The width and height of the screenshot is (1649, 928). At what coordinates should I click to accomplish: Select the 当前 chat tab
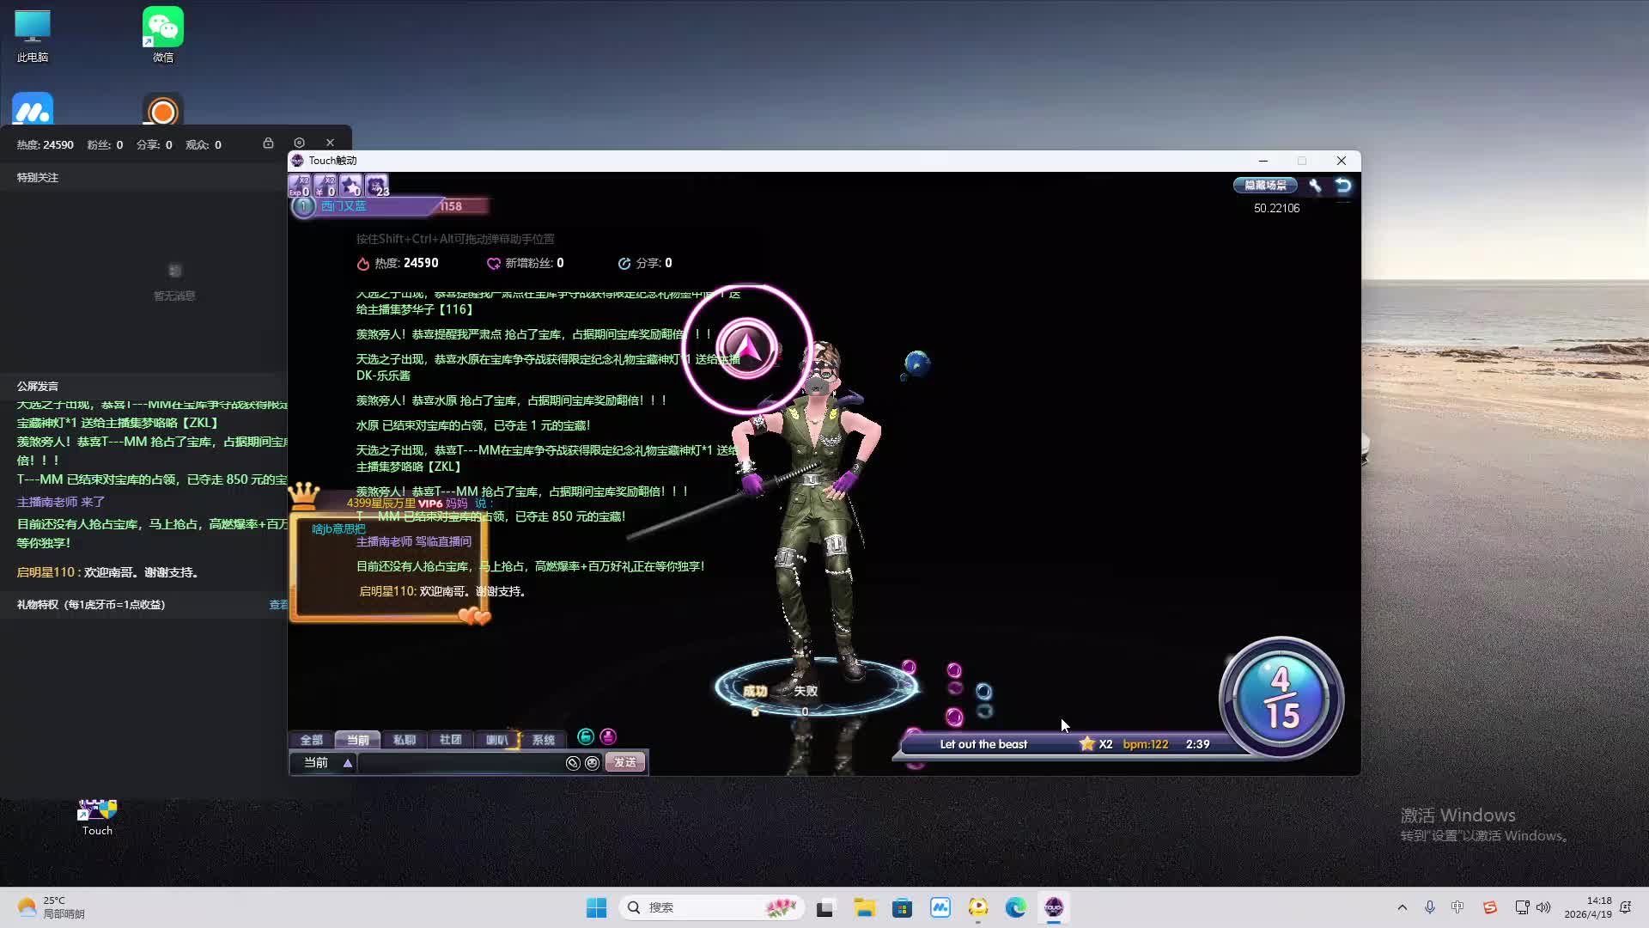pos(357,740)
